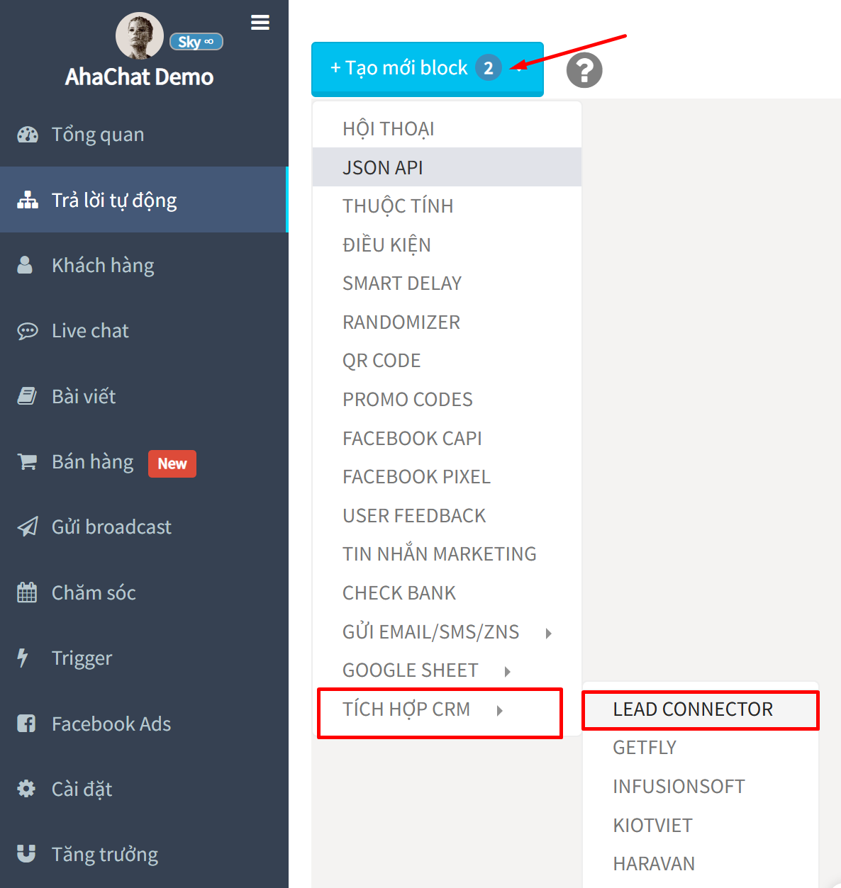Select SMART DELAY block
This screenshot has width=841, height=888.
tap(447, 283)
